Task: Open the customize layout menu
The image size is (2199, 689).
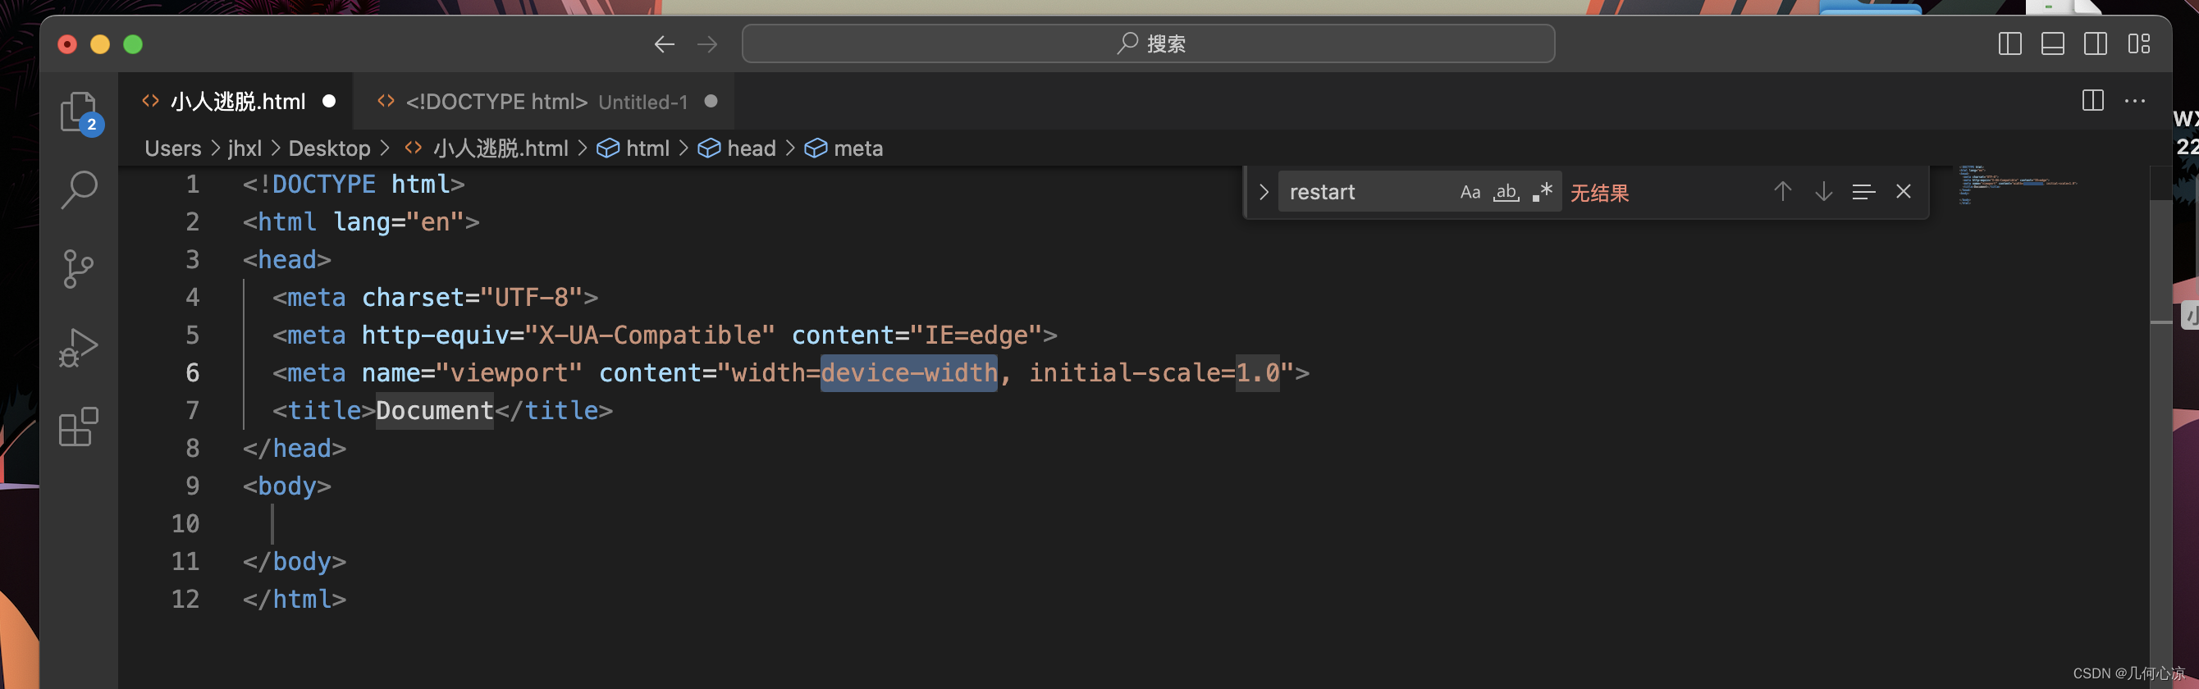Action: pyautogui.click(x=2138, y=44)
